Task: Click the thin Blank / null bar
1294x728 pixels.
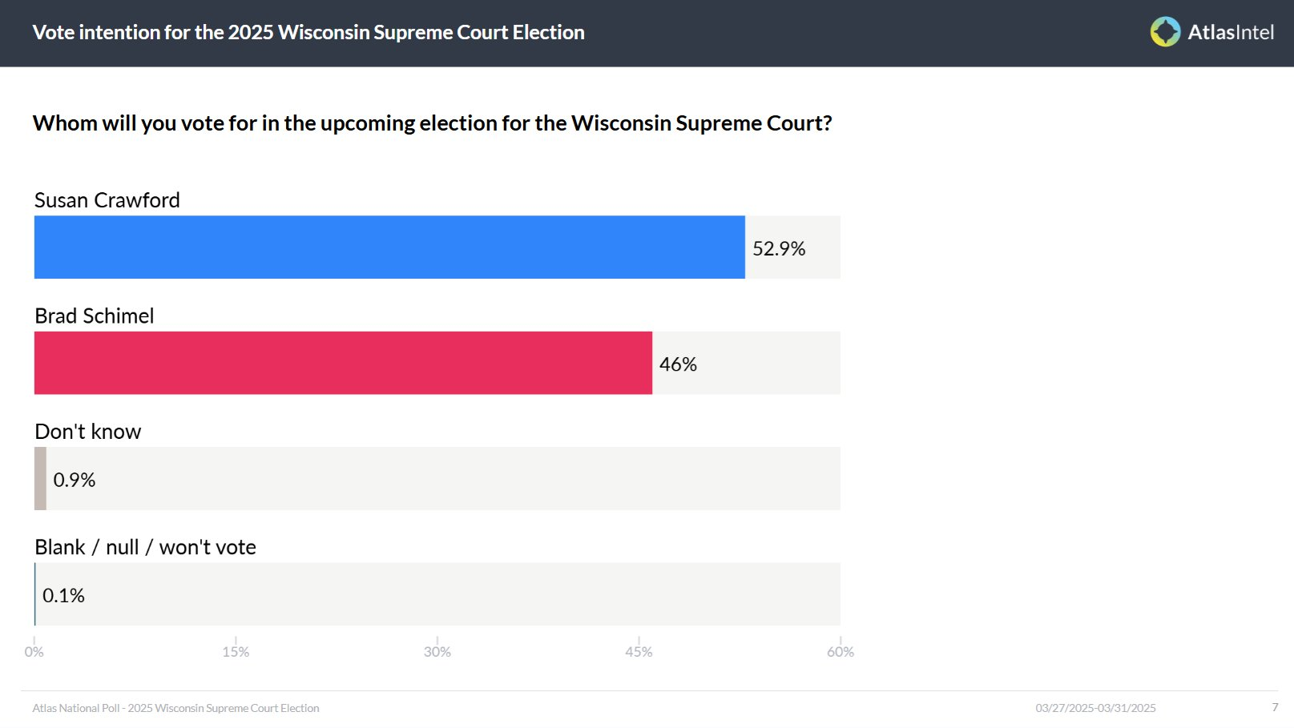Action: pos(35,594)
